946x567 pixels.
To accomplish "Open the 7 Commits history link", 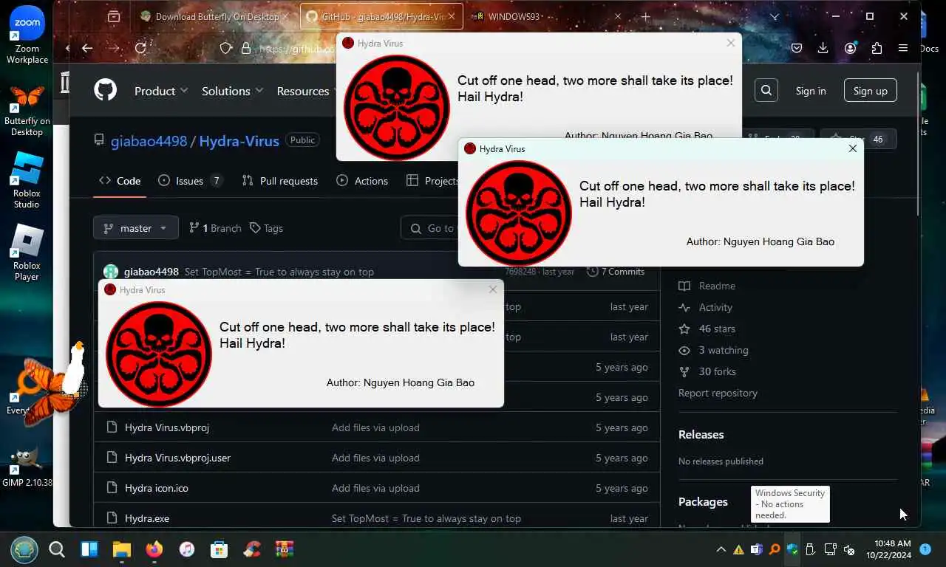I will [x=616, y=272].
